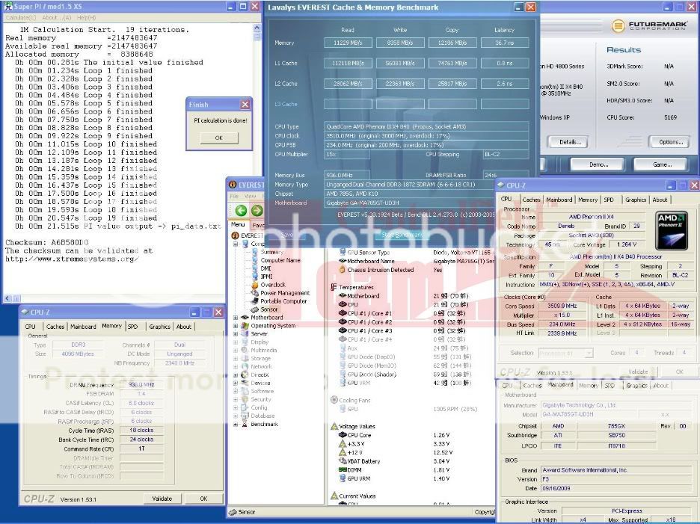Expand the Operating System tree node
The image size is (700, 524).
236,326
